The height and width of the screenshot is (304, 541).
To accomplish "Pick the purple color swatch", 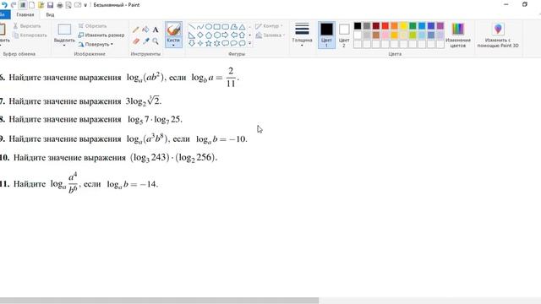I will pyautogui.click(x=440, y=26).
